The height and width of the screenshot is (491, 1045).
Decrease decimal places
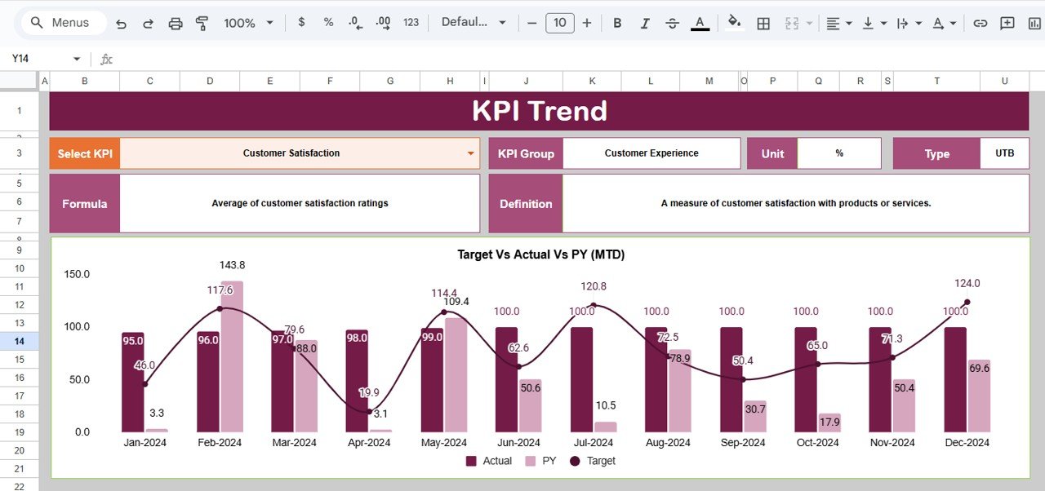(x=354, y=23)
